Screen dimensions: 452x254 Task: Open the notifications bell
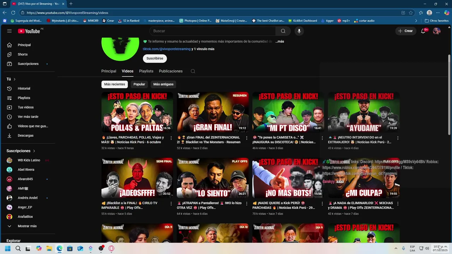(423, 31)
